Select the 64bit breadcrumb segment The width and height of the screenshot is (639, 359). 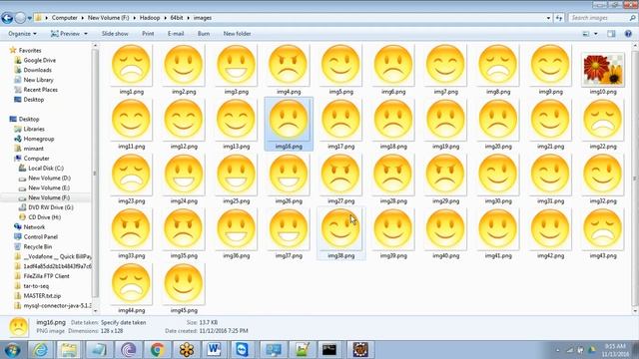coord(177,18)
